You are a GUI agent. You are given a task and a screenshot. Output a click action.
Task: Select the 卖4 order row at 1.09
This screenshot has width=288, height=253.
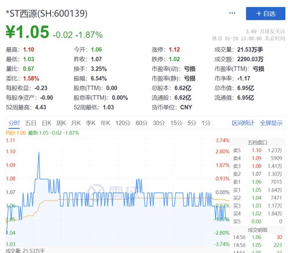tap(257, 158)
